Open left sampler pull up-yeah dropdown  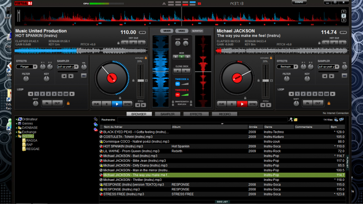(76, 67)
